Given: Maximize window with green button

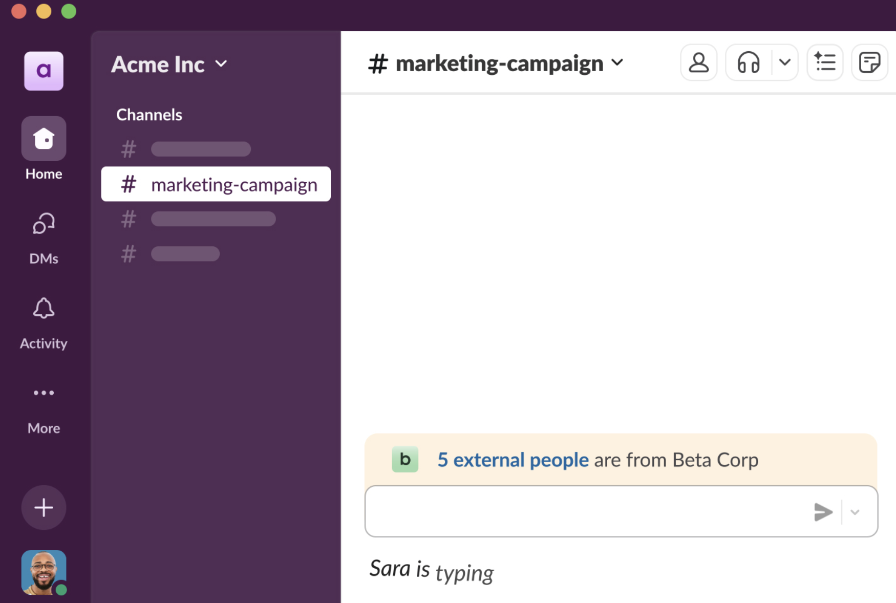Looking at the screenshot, I should point(69,11).
